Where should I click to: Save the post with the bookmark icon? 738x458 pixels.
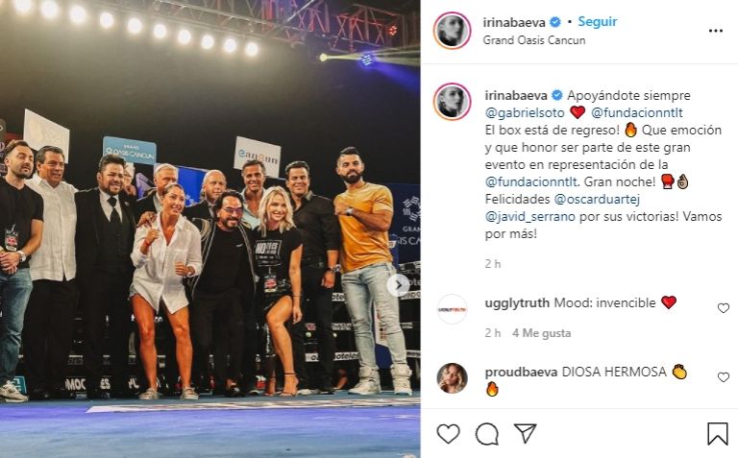(x=717, y=434)
